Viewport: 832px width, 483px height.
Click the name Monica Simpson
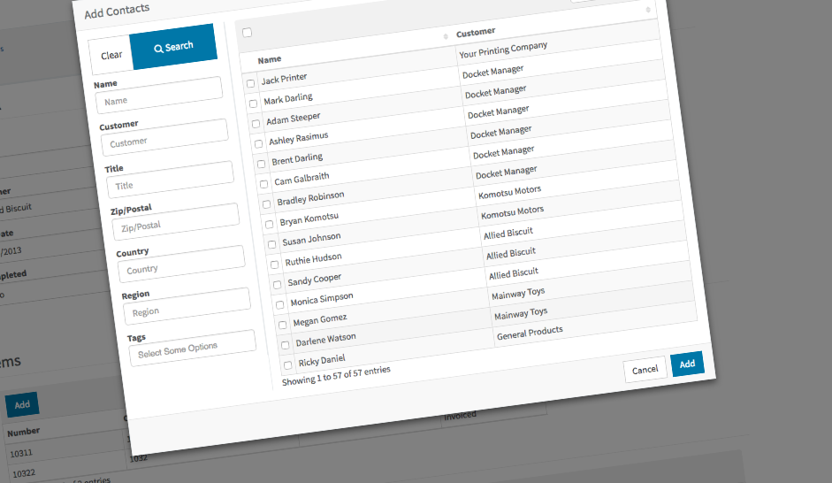pos(322,299)
